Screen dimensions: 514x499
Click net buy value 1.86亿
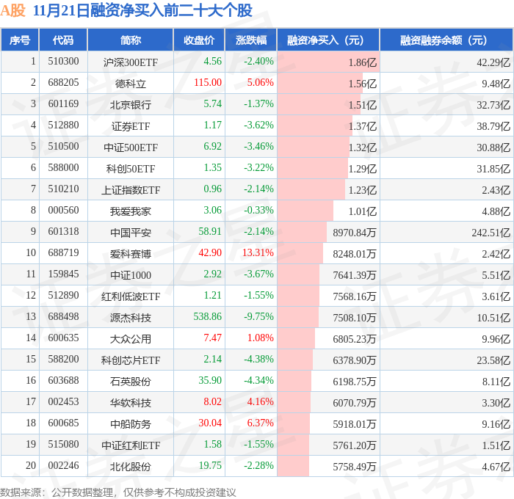click(362, 62)
